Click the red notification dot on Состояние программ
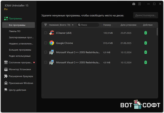The image size is (164, 113). point(34,63)
